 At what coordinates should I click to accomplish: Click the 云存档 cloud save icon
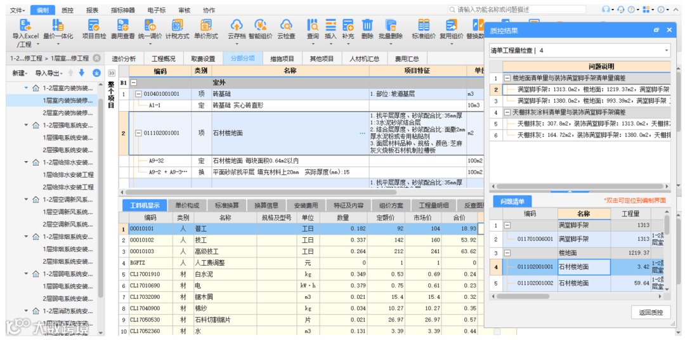coord(237,25)
